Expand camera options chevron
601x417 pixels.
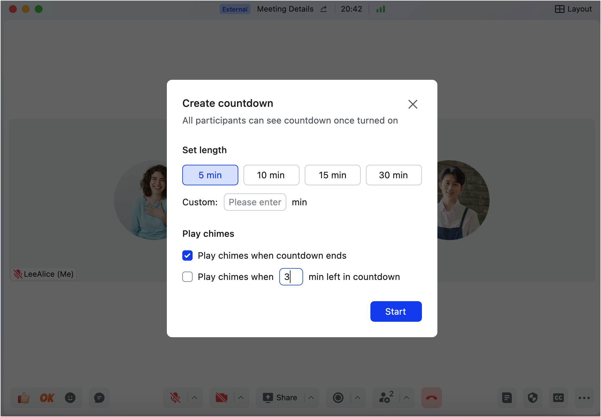click(241, 398)
